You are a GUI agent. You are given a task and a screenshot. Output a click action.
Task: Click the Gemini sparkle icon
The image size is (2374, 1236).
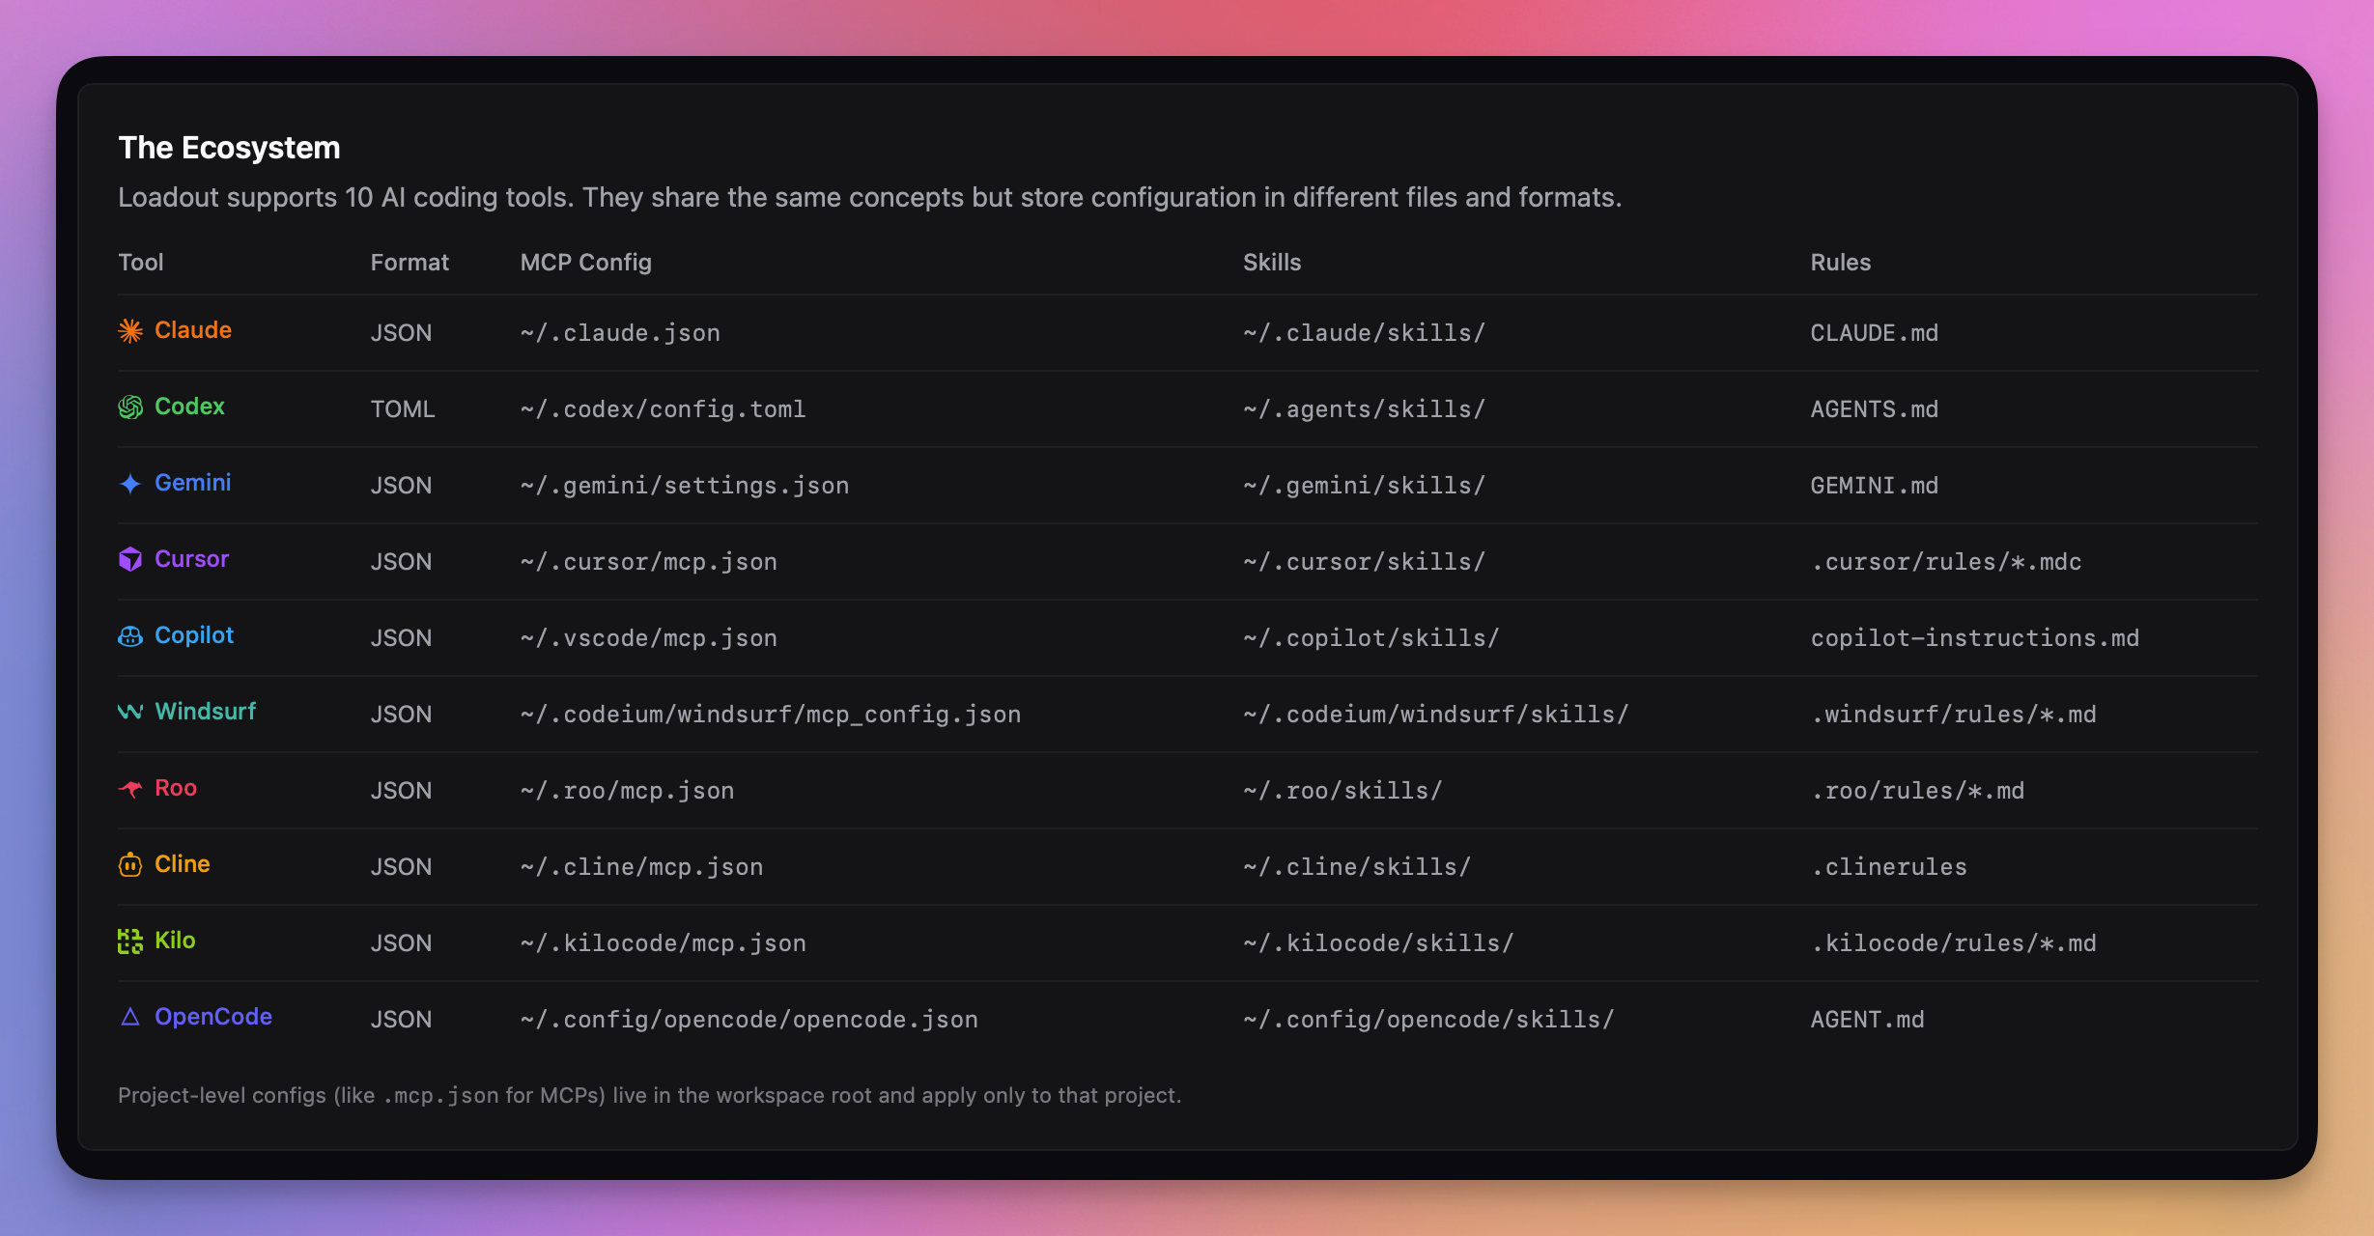point(131,483)
